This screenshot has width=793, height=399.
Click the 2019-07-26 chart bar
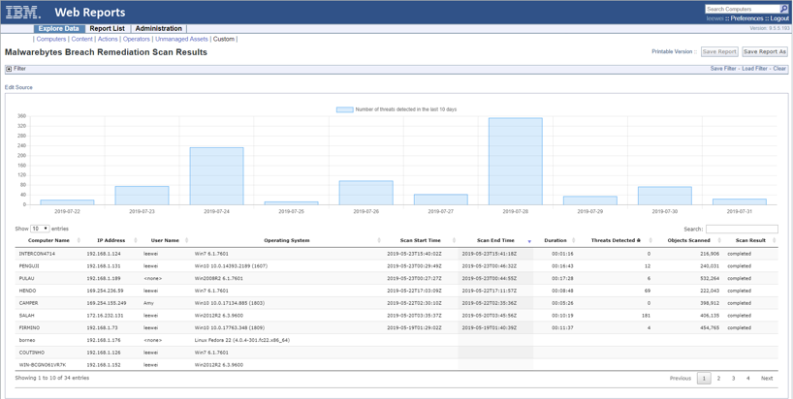365,193
